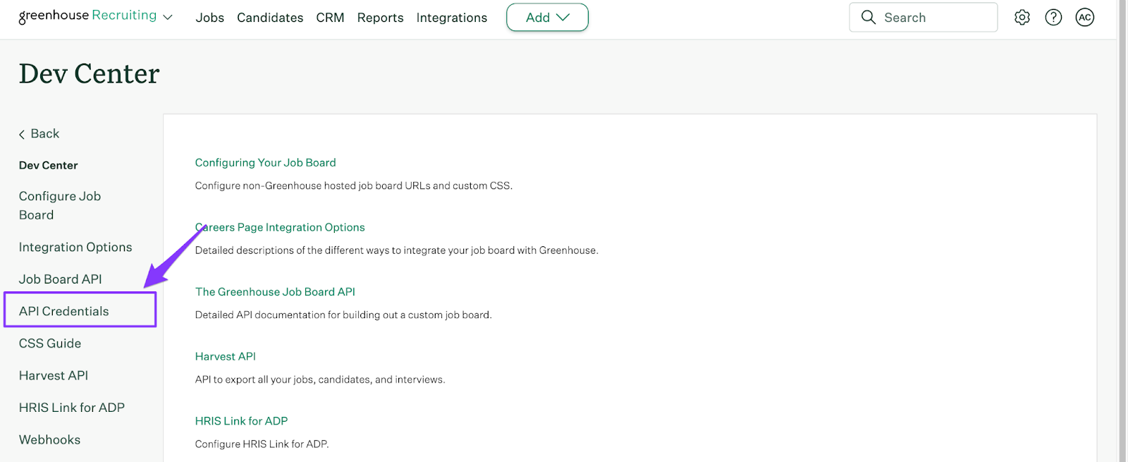Screen dimensions: 1128x462
Task: Select Reports in the top navigation
Action: pos(380,18)
